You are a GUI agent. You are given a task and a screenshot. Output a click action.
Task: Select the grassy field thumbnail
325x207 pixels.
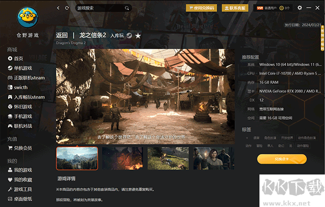(x=168, y=158)
